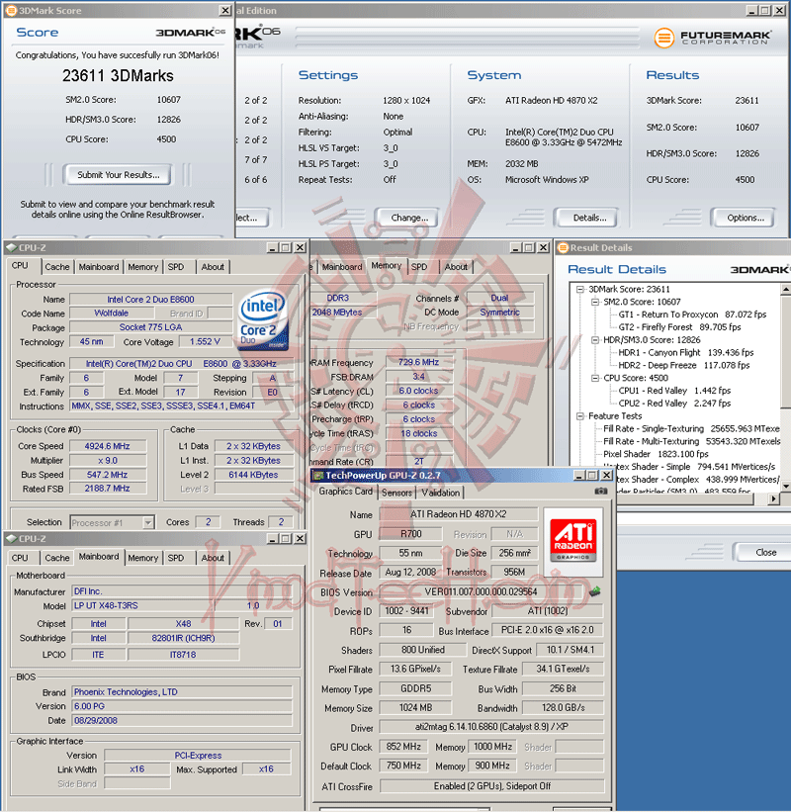Viewport: 791px width, 812px height.
Task: Click the bottom CPU-Z Mainboard window title icon
Action: point(11,539)
